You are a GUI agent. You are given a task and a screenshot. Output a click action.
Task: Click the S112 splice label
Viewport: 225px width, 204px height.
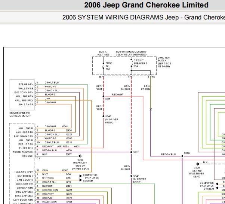coord(136,152)
